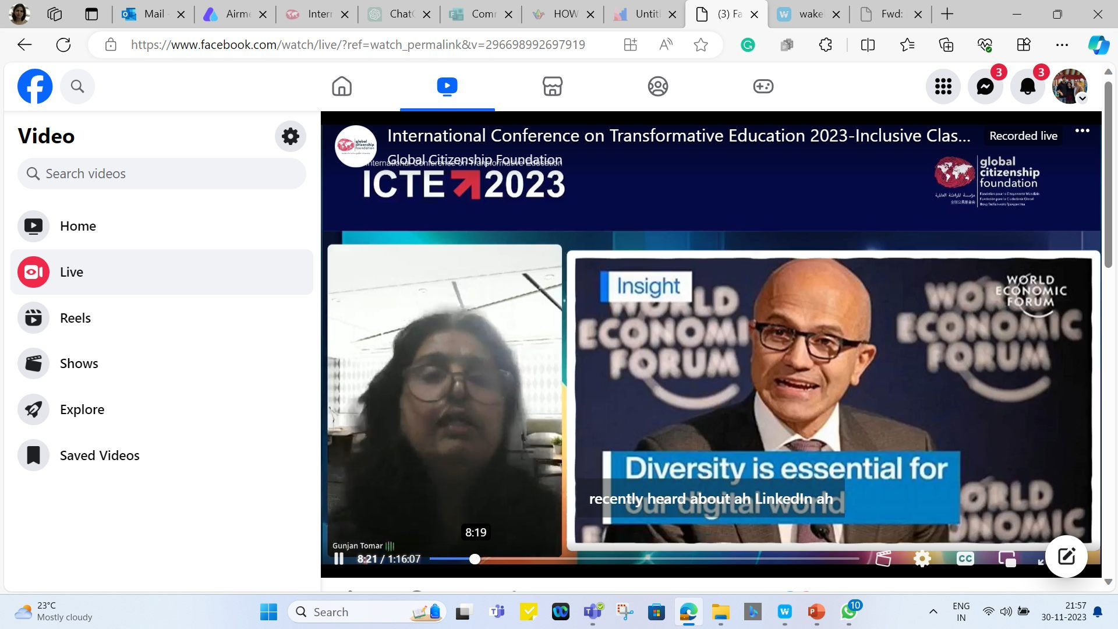
Task: Select Explore in Video sidebar
Action: click(162, 409)
